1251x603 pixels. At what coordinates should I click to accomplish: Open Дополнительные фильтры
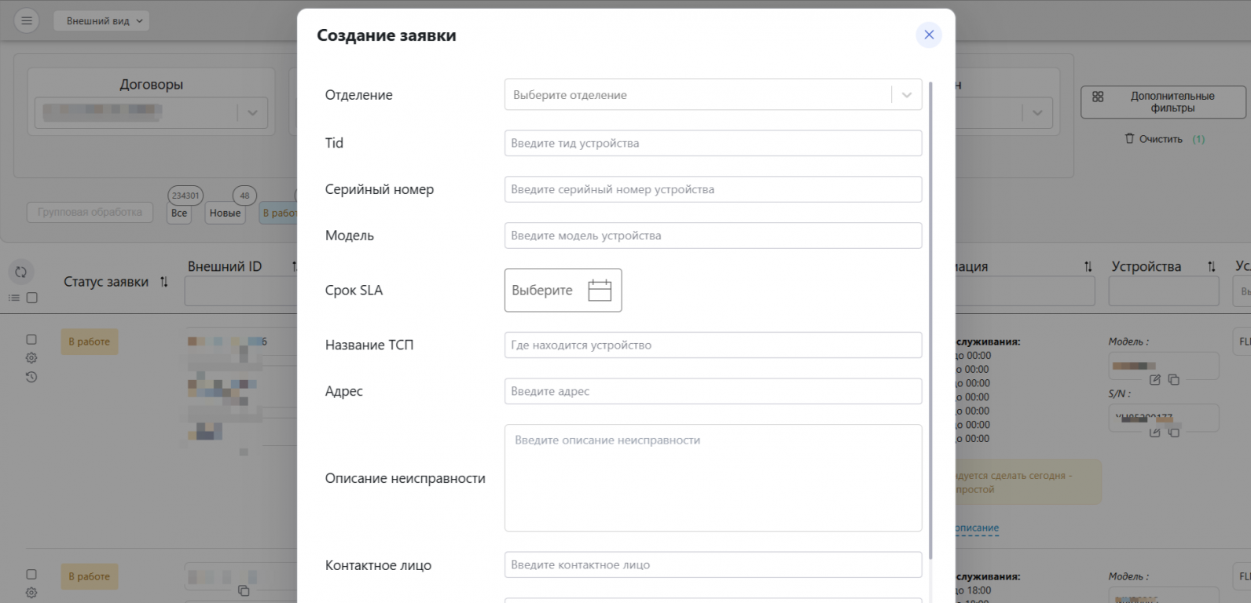point(1162,102)
